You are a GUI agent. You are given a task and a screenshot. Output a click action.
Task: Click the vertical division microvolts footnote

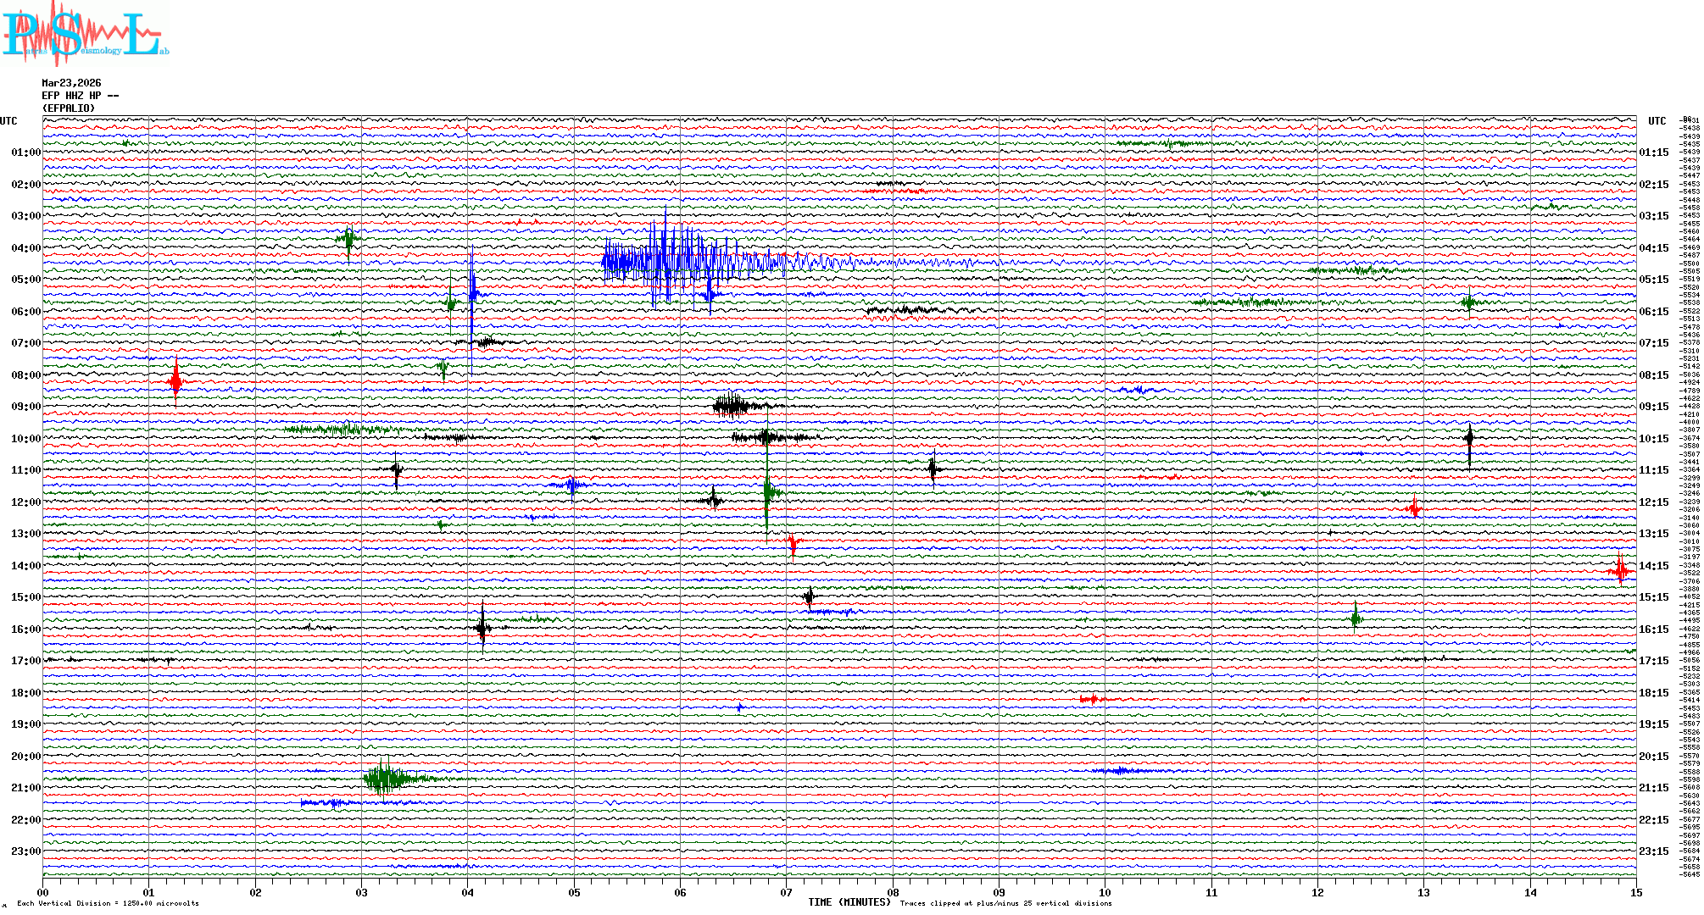click(x=108, y=904)
